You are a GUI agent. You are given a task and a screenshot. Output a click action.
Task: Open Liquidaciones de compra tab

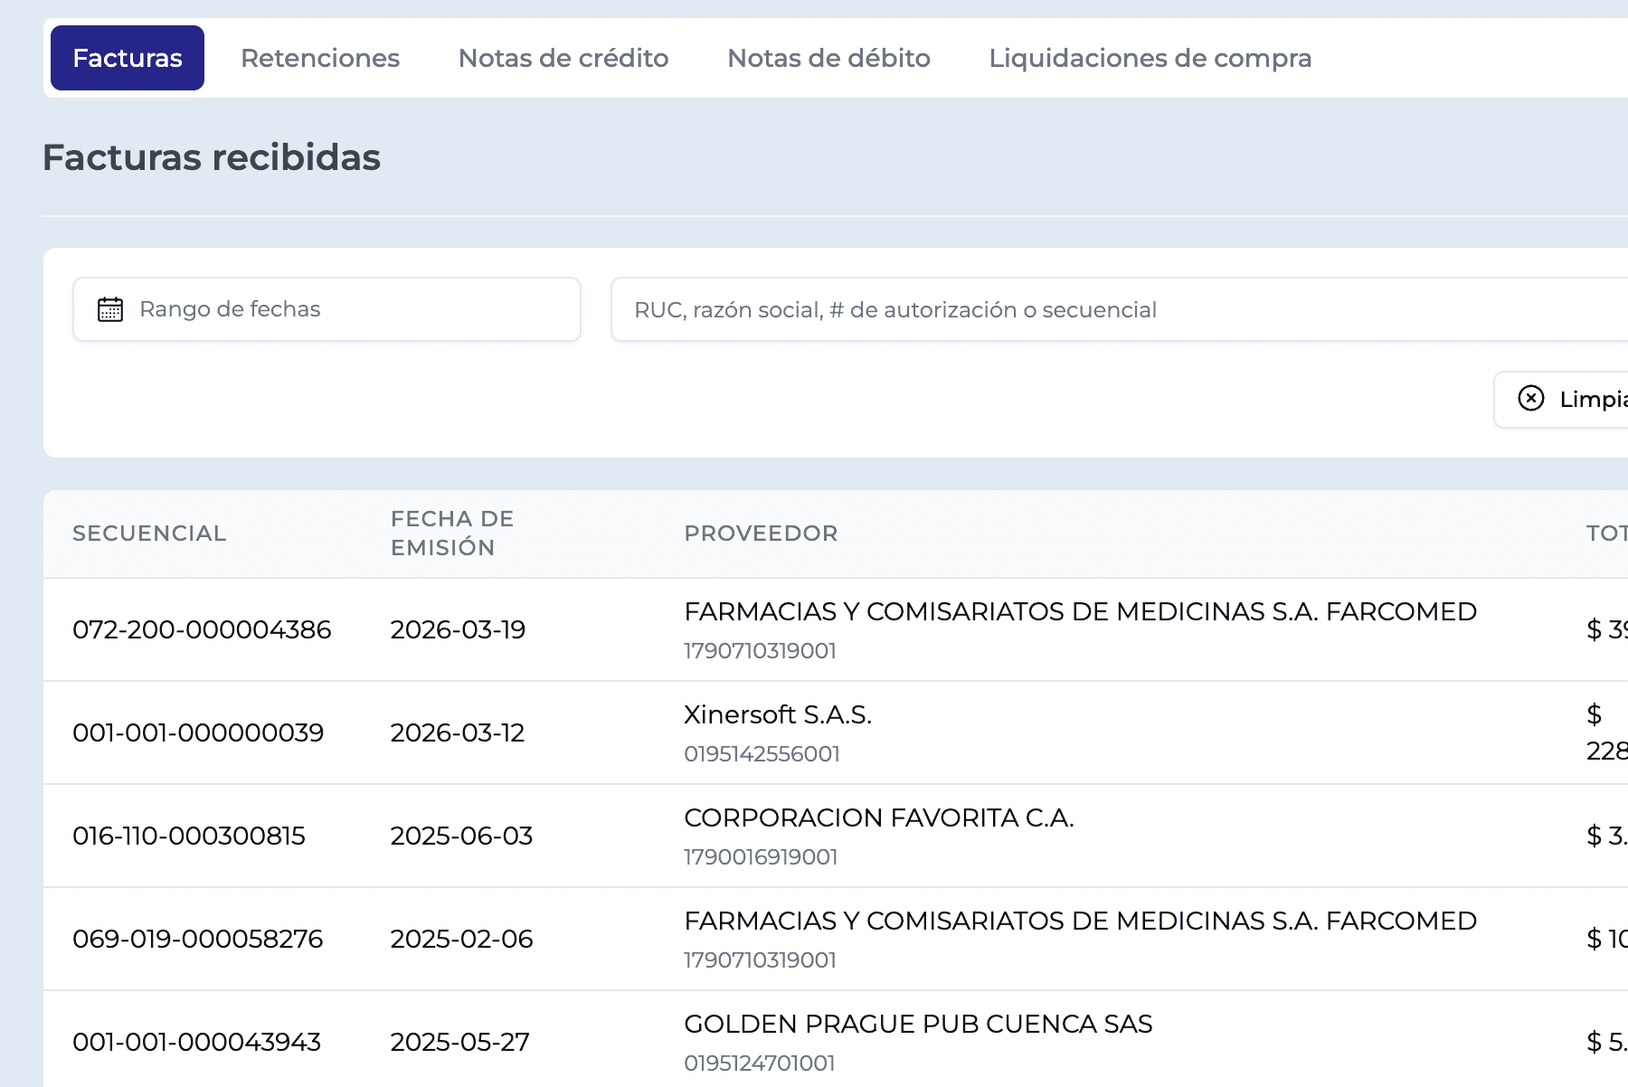1150,58
